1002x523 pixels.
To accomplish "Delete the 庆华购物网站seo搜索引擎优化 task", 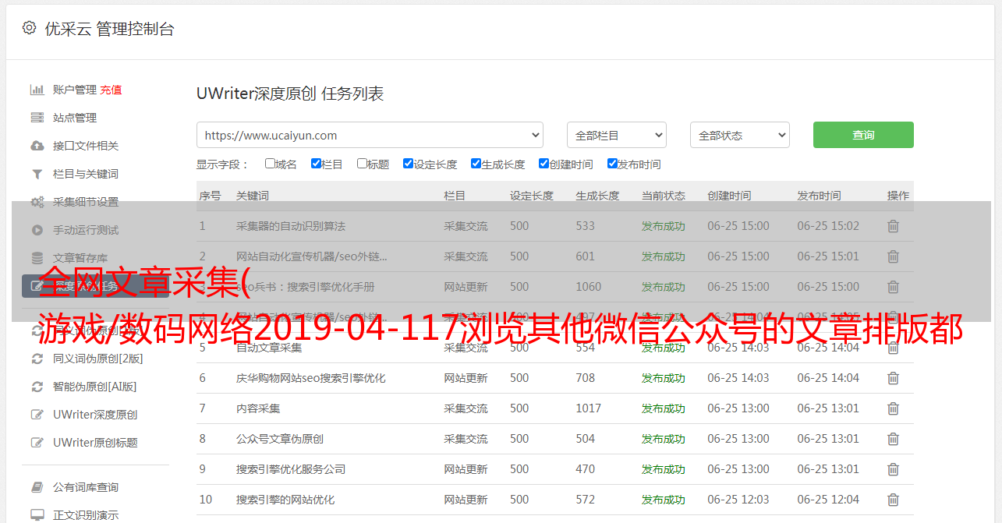I will [x=893, y=378].
